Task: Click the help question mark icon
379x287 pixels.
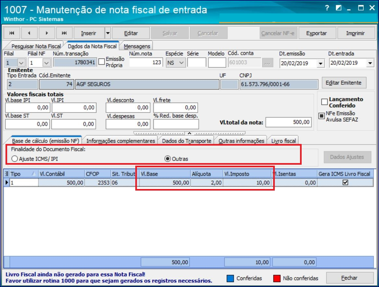Action: 327,8
